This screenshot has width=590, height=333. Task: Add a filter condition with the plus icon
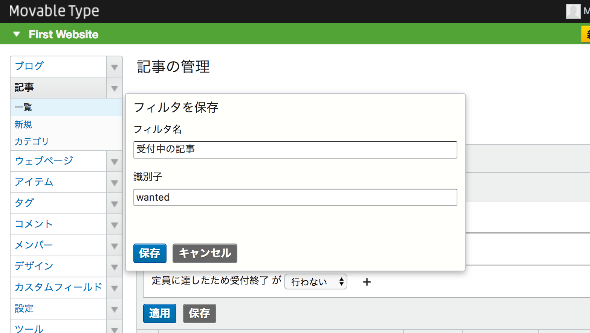click(x=366, y=282)
